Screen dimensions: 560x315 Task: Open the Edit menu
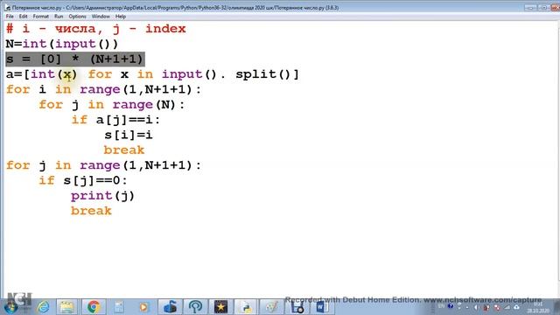tap(24, 17)
